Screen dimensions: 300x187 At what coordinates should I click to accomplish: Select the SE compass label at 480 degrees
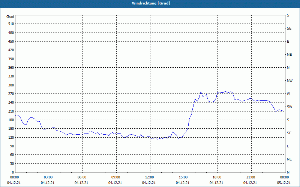[x=289, y=28]
